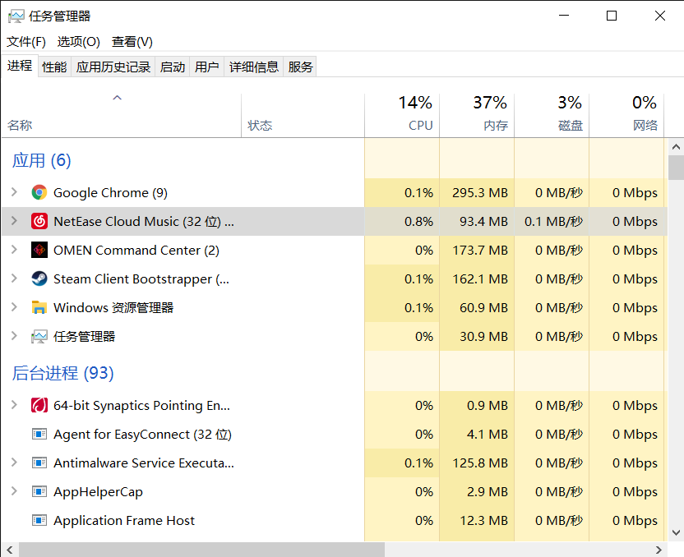Select the Steam Client Bootstrapper icon
Screen dimensions: 684x557
point(39,279)
